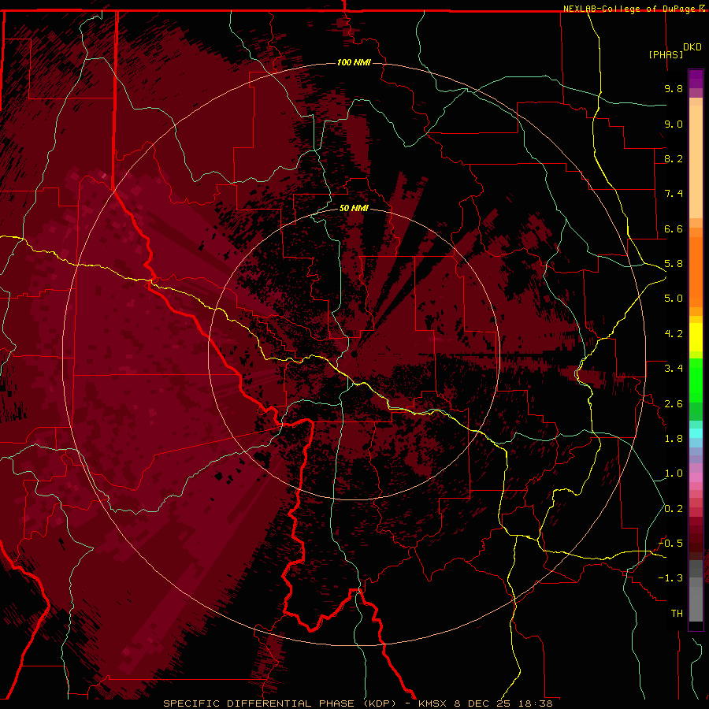The width and height of the screenshot is (709, 709).
Task: Pick the peach segment of the color bar
Action: [x=696, y=161]
